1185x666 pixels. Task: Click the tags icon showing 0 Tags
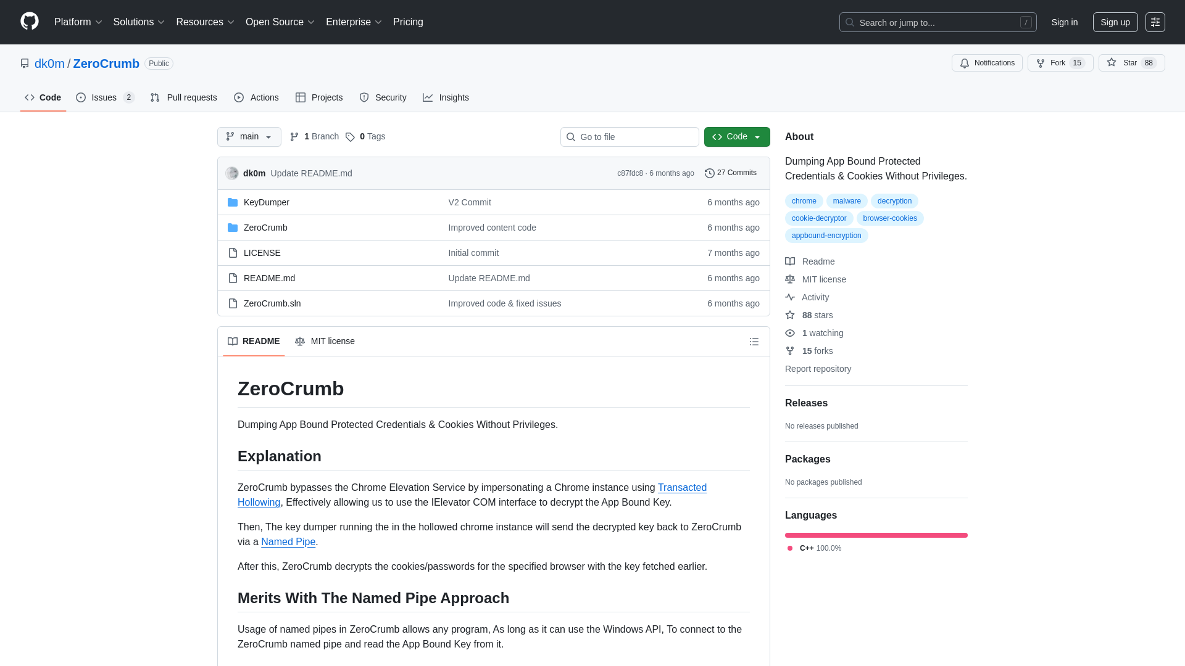pos(350,137)
